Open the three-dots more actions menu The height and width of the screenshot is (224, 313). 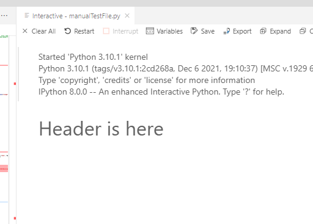pyautogui.click(x=4, y=15)
